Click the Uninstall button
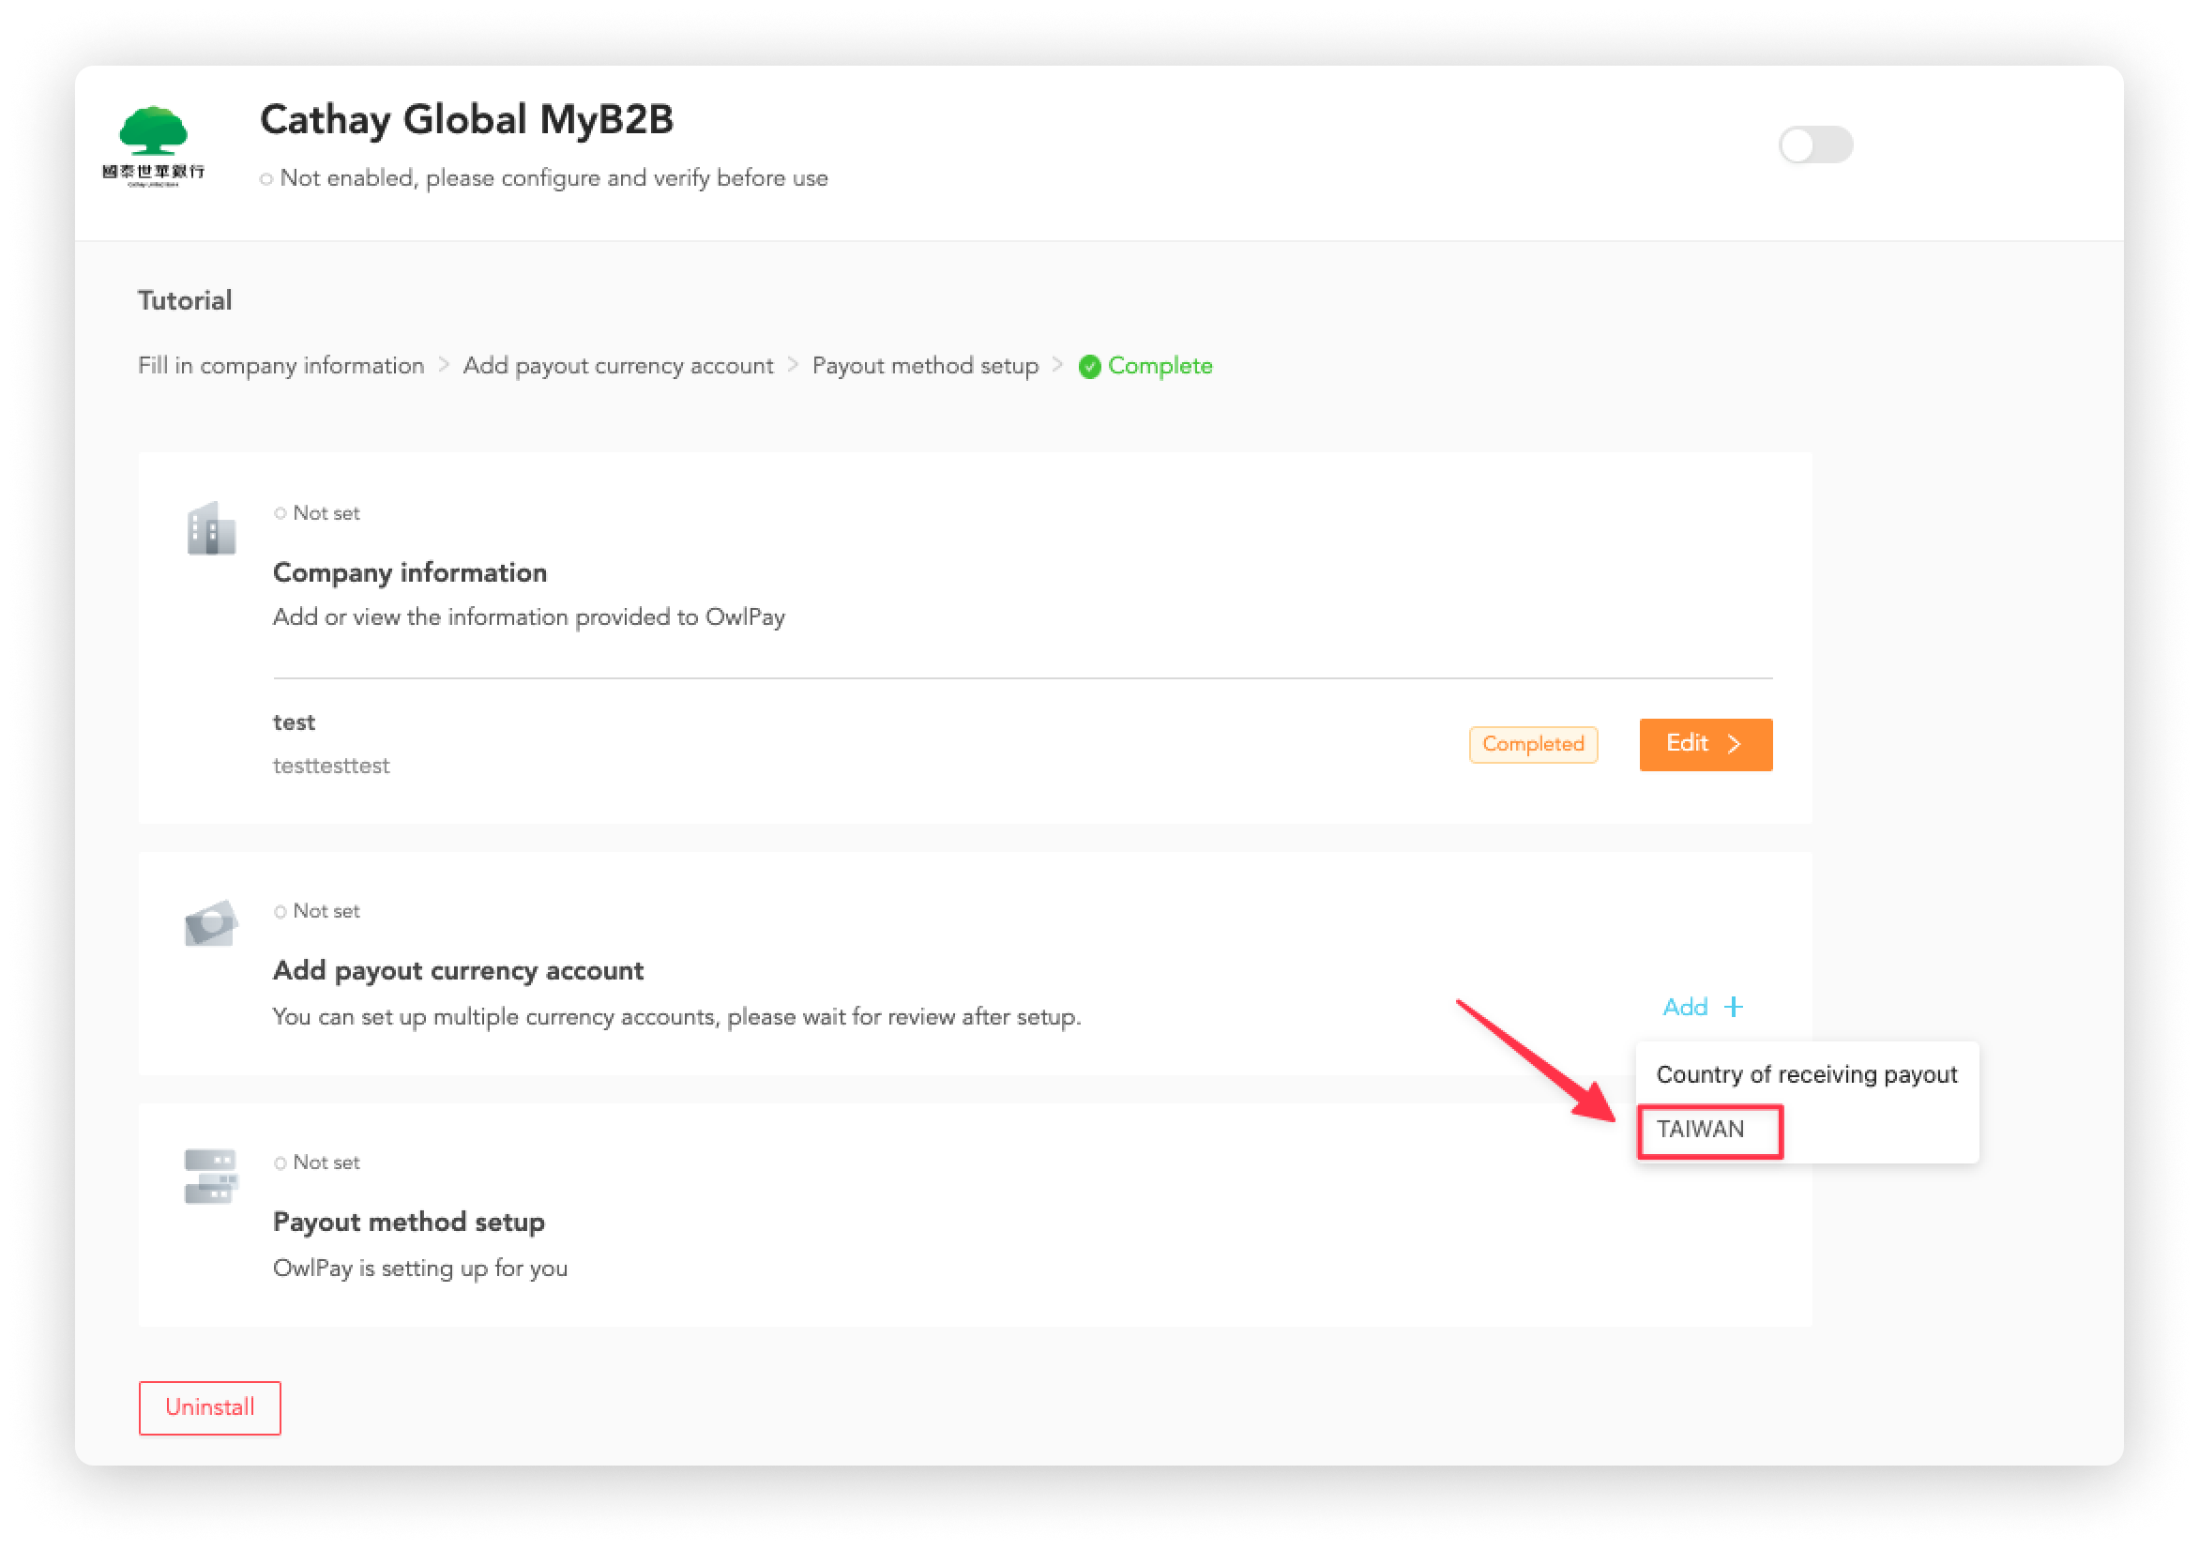 210,1407
